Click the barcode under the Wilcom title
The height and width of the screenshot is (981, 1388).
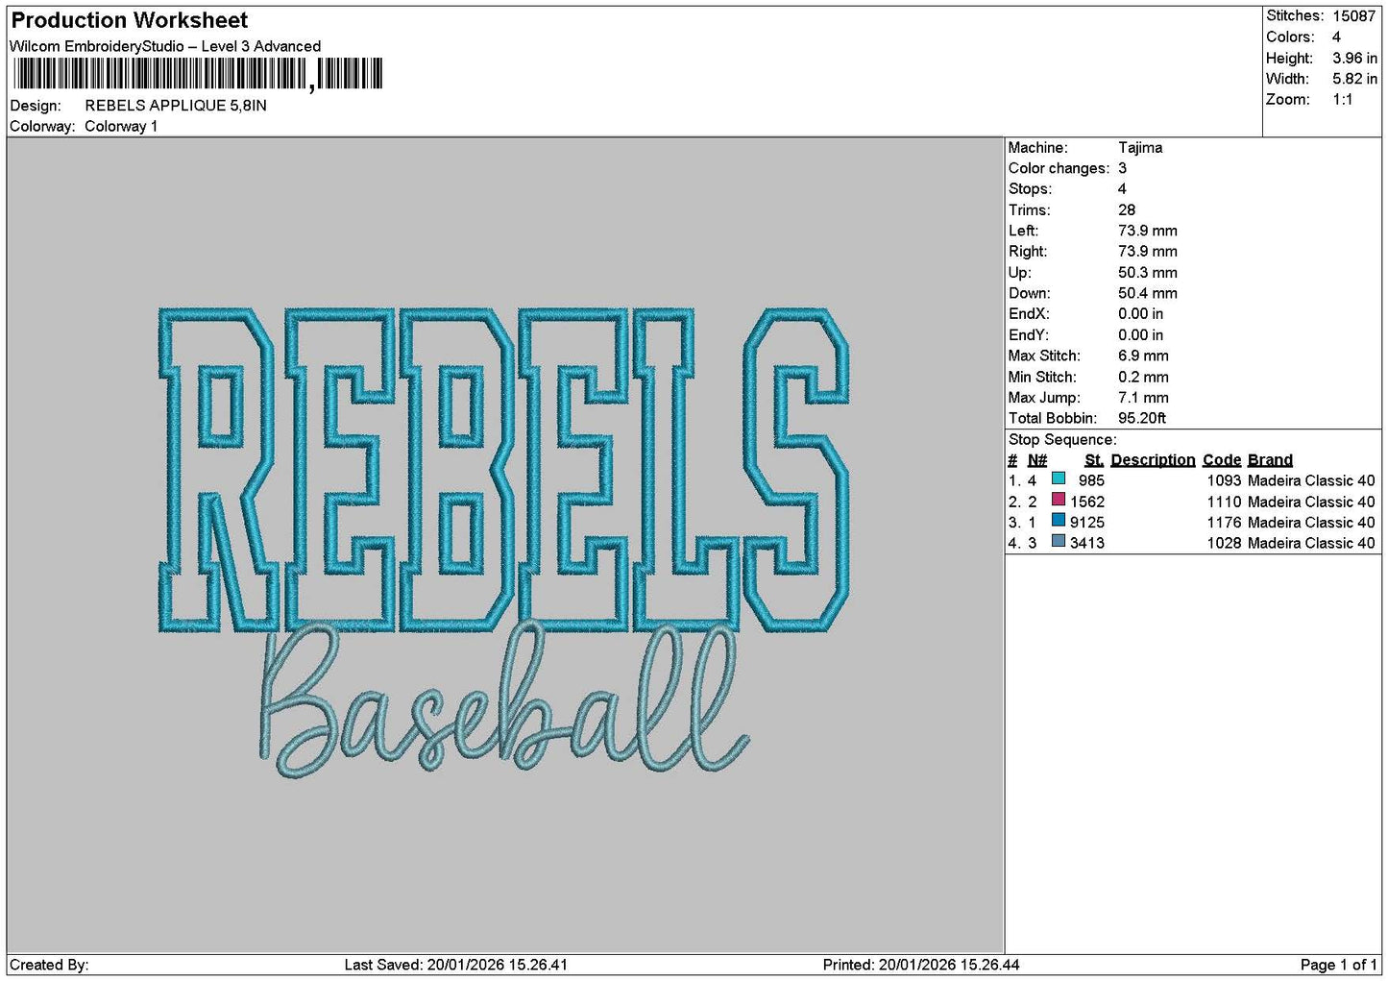(x=198, y=74)
